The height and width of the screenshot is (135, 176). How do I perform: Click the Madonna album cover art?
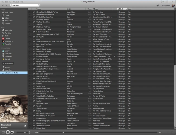(x=14, y=109)
